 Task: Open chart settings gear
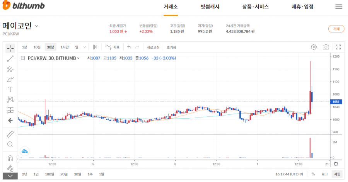314,47
